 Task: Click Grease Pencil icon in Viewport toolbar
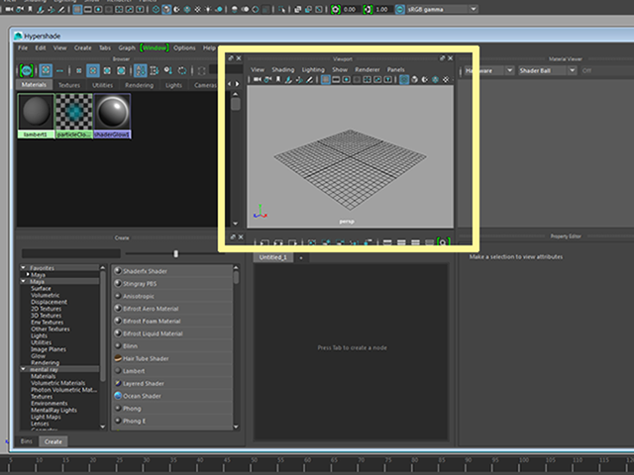(x=309, y=79)
